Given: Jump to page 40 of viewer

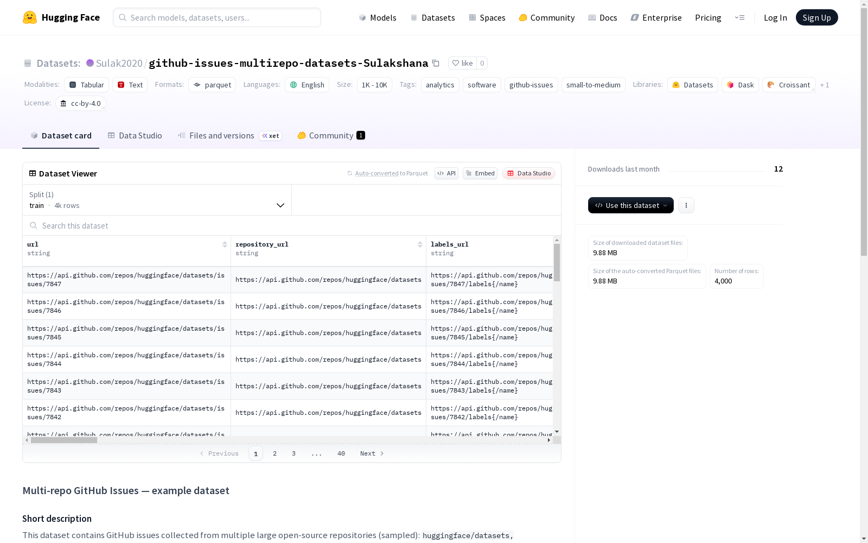Looking at the screenshot, I should [341, 453].
